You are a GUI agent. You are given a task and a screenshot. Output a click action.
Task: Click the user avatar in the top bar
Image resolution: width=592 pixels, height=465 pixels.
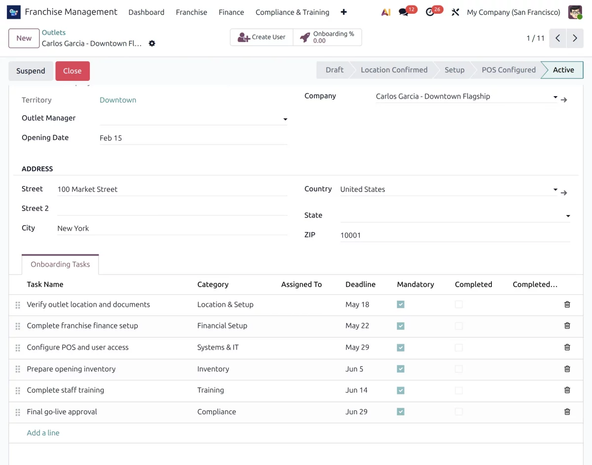point(575,12)
